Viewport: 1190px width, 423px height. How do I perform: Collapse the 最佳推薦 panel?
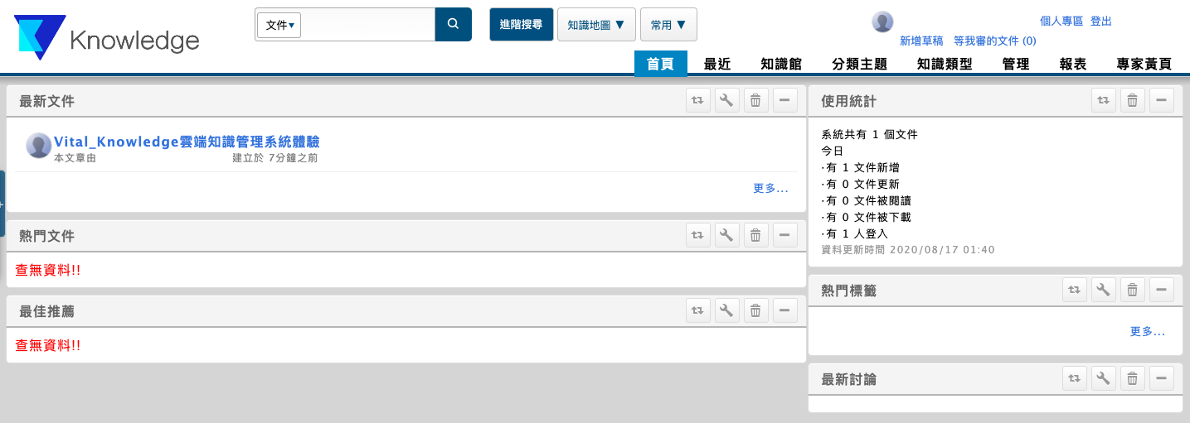[785, 310]
